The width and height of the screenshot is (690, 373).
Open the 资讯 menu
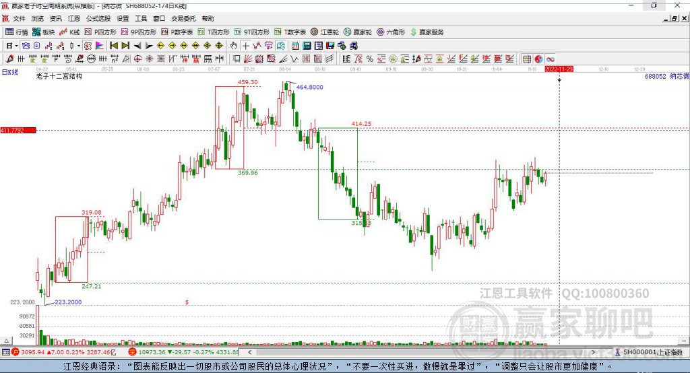pos(55,18)
